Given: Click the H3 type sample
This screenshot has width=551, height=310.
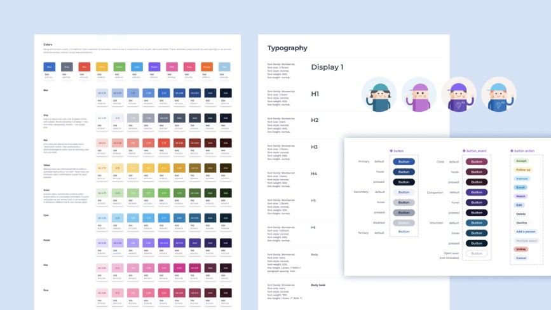Looking at the screenshot, I should coord(314,147).
